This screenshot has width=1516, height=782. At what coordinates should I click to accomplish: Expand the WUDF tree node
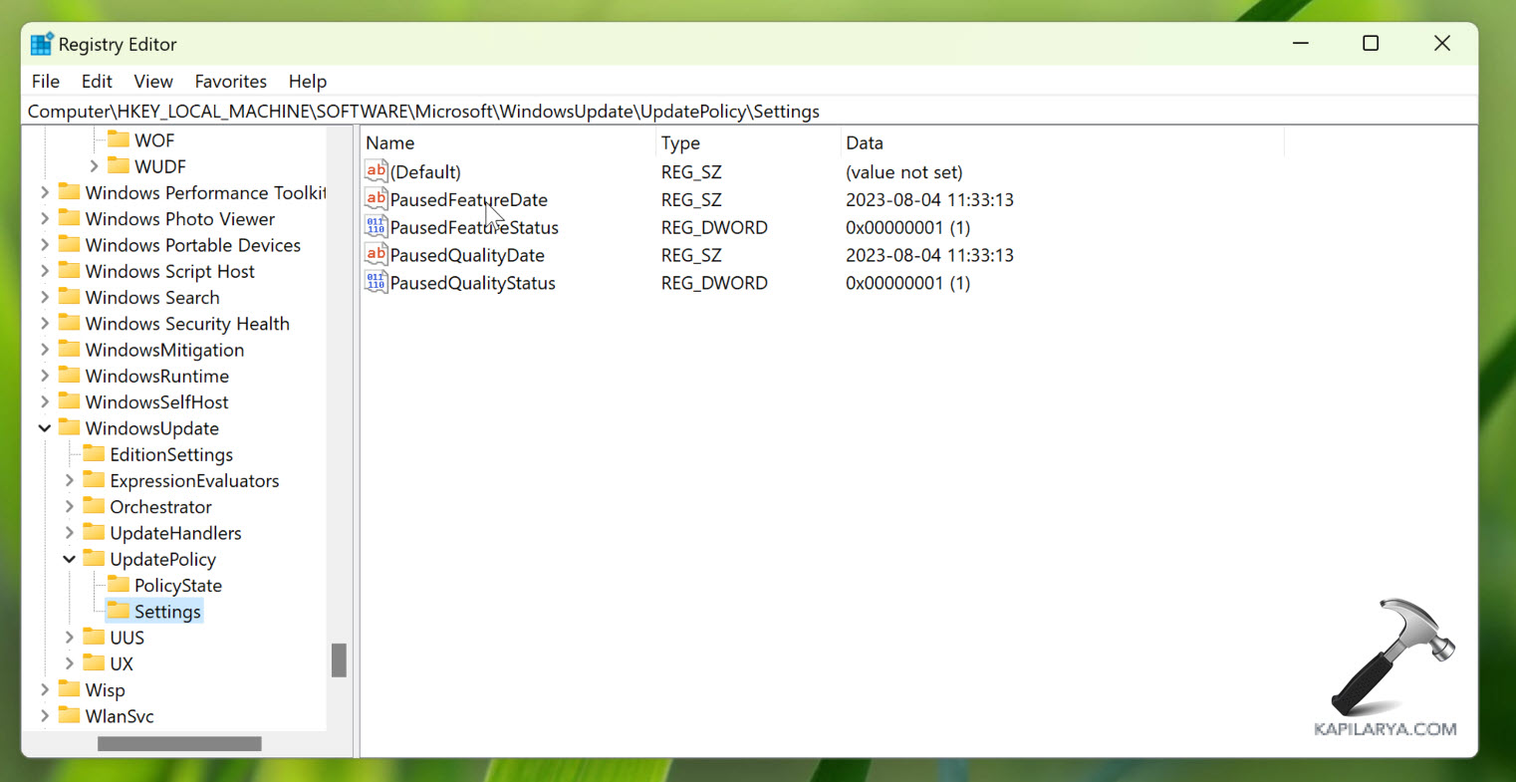pyautogui.click(x=94, y=166)
